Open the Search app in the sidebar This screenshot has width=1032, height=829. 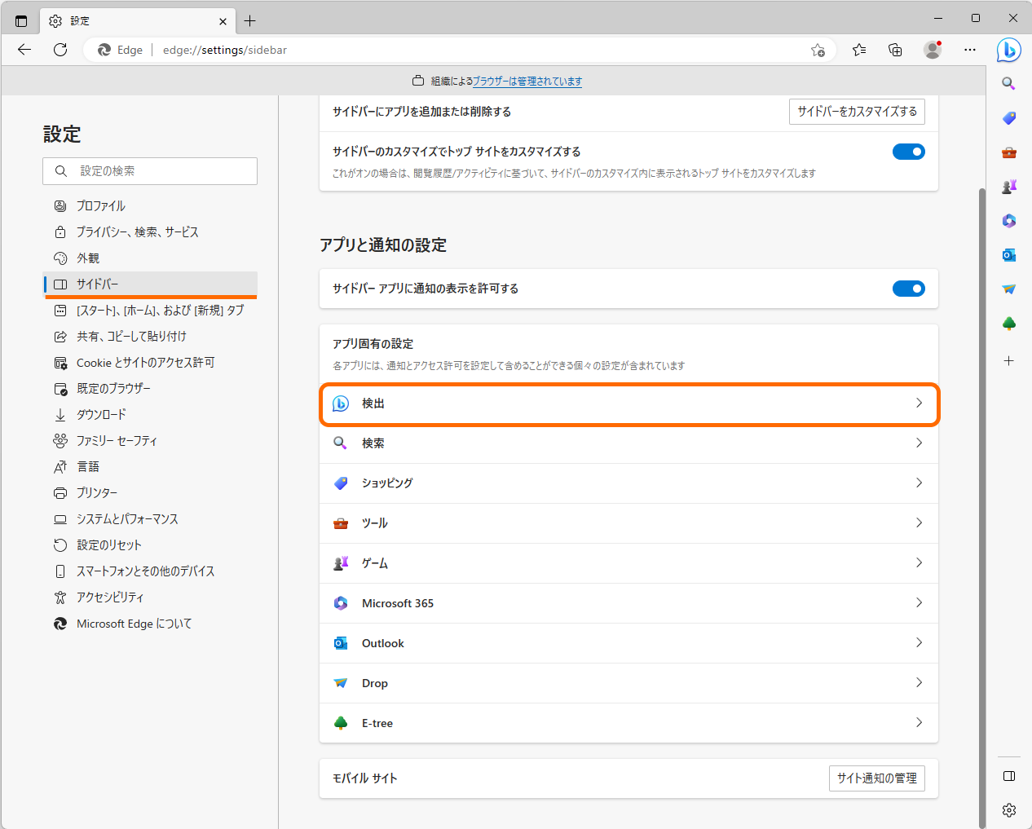[x=1008, y=82]
